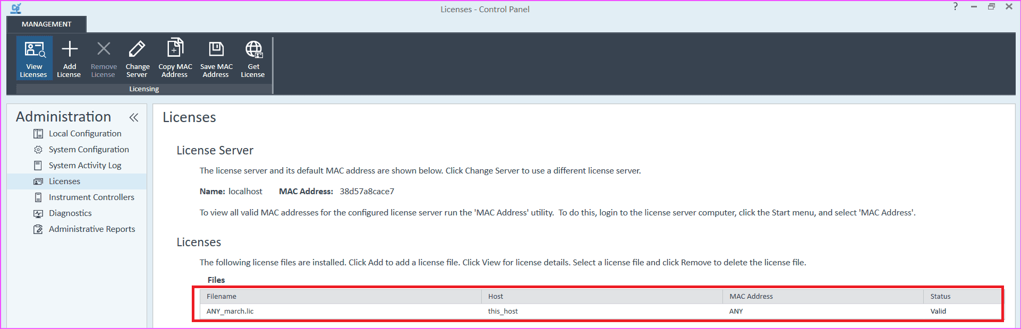Click the Diagnostics monitor icon
Screen dimensions: 1021x329
[38, 213]
